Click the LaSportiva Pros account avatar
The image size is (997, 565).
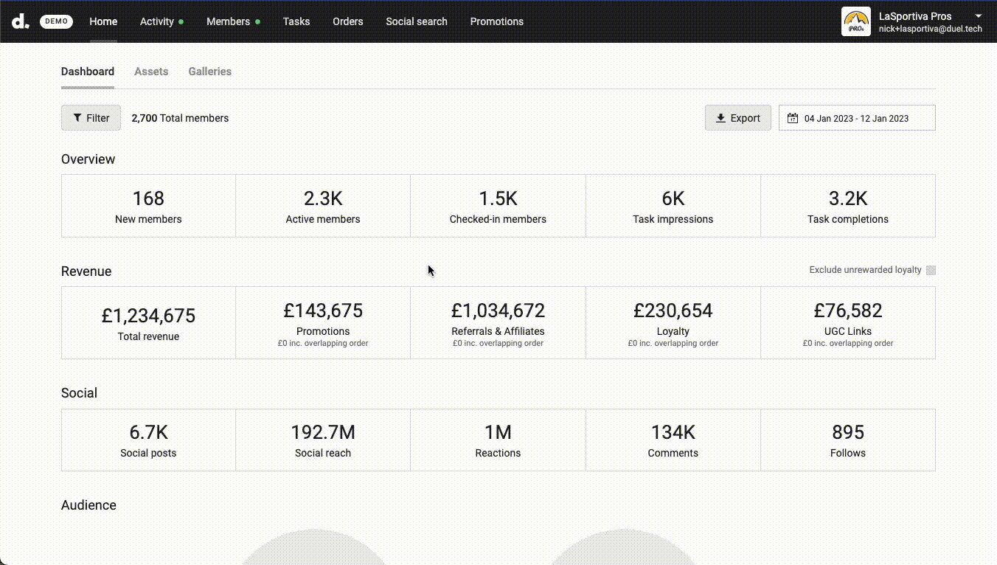[x=856, y=21]
